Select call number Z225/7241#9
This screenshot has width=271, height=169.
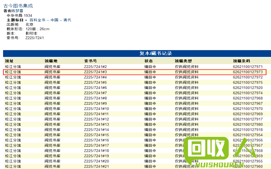pyautogui.click(x=96, y=103)
